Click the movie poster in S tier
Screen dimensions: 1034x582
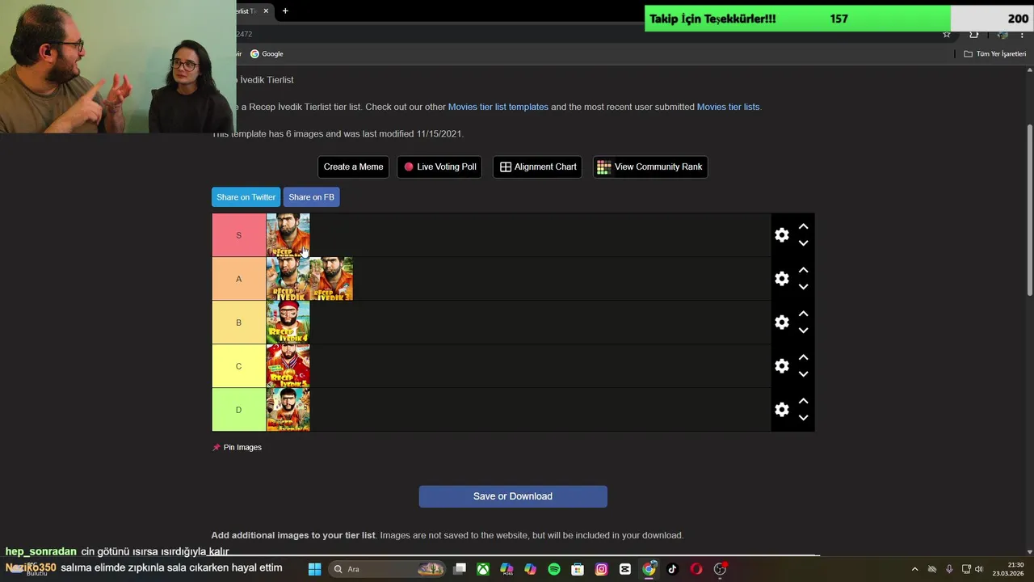coord(288,235)
